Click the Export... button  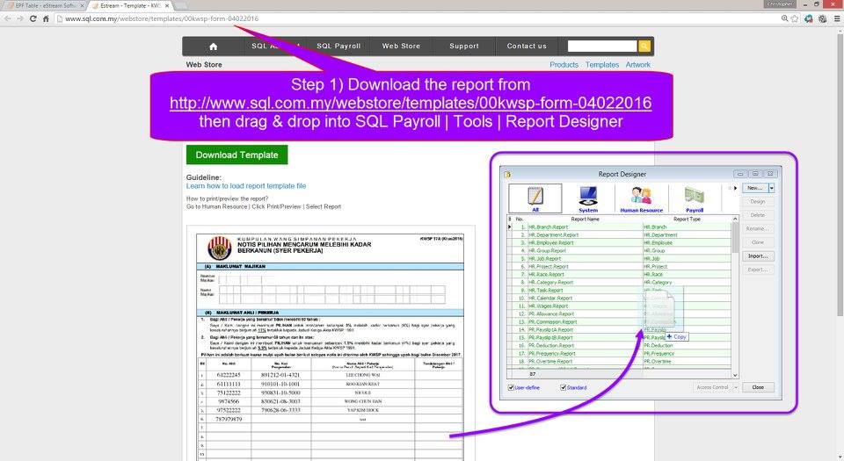[758, 270]
